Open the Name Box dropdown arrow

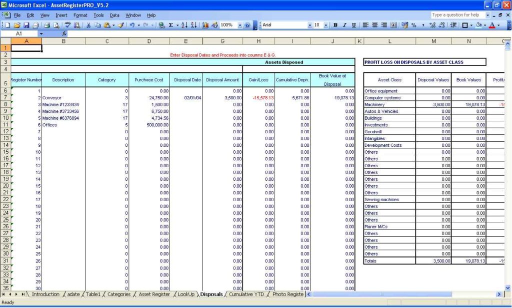coord(41,33)
